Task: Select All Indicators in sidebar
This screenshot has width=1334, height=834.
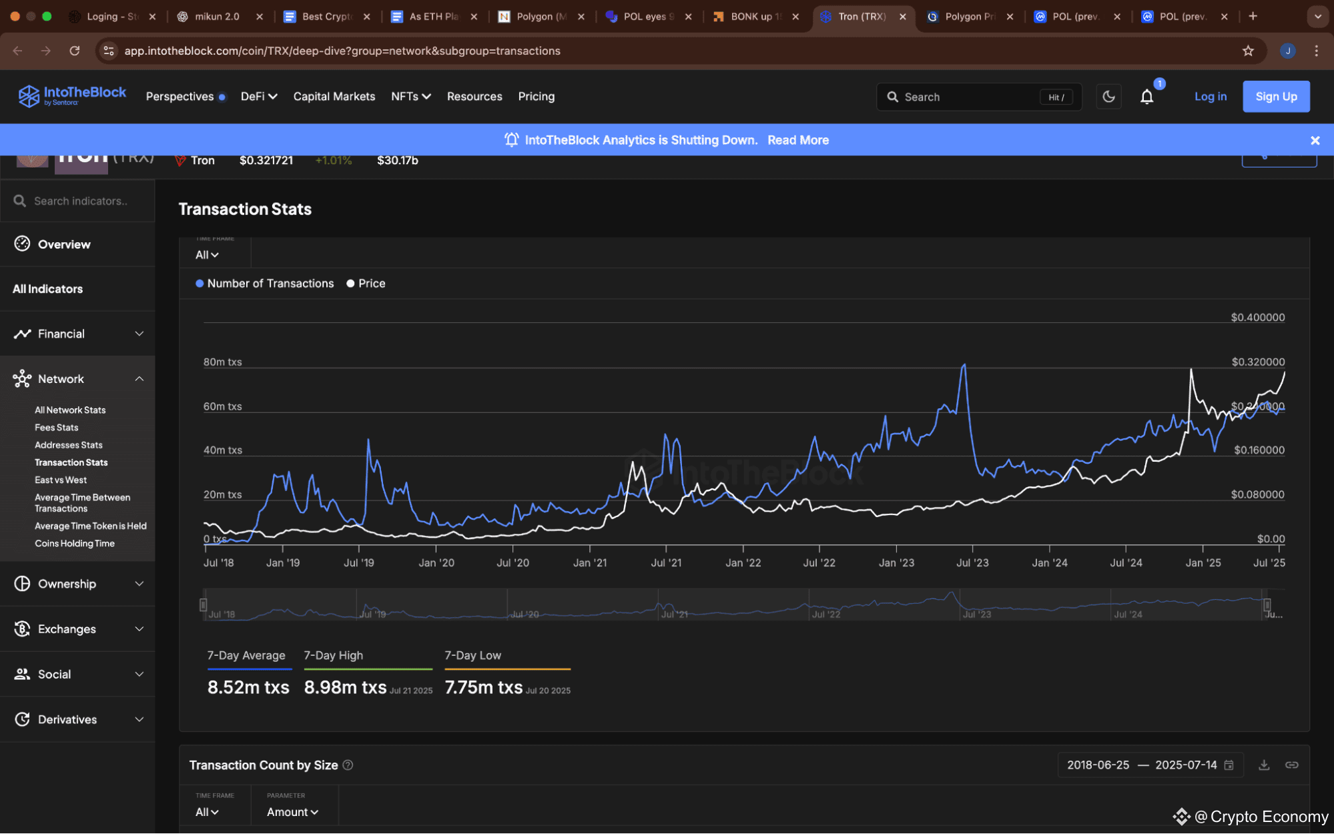Action: pyautogui.click(x=77, y=289)
